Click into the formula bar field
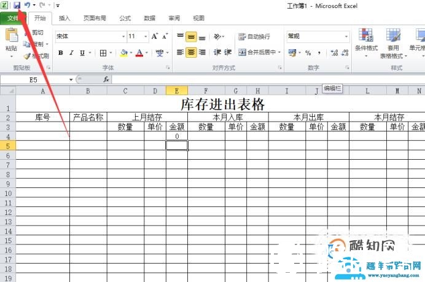The width and height of the screenshot is (425, 282). pos(268,79)
